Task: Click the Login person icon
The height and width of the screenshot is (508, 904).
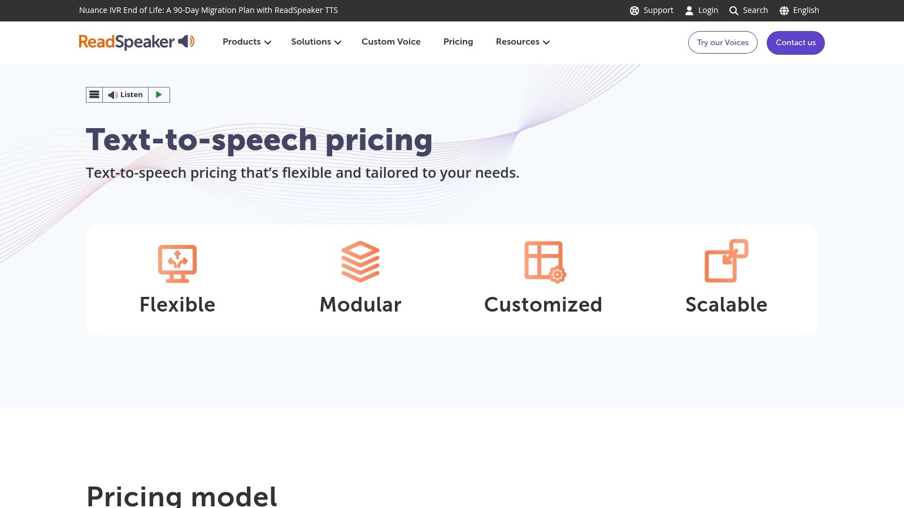Action: pyautogui.click(x=689, y=10)
